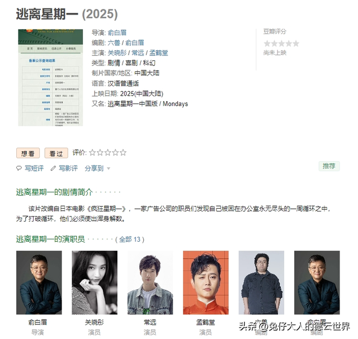Open the movie poster thumbnail
This screenshot has height=339, width=358.
point(50,77)
